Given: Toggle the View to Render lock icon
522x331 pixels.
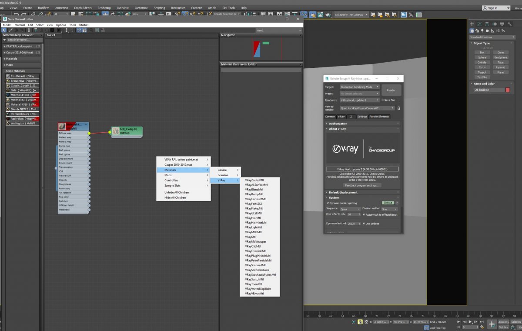Looking at the screenshot, I should [x=398, y=108].
